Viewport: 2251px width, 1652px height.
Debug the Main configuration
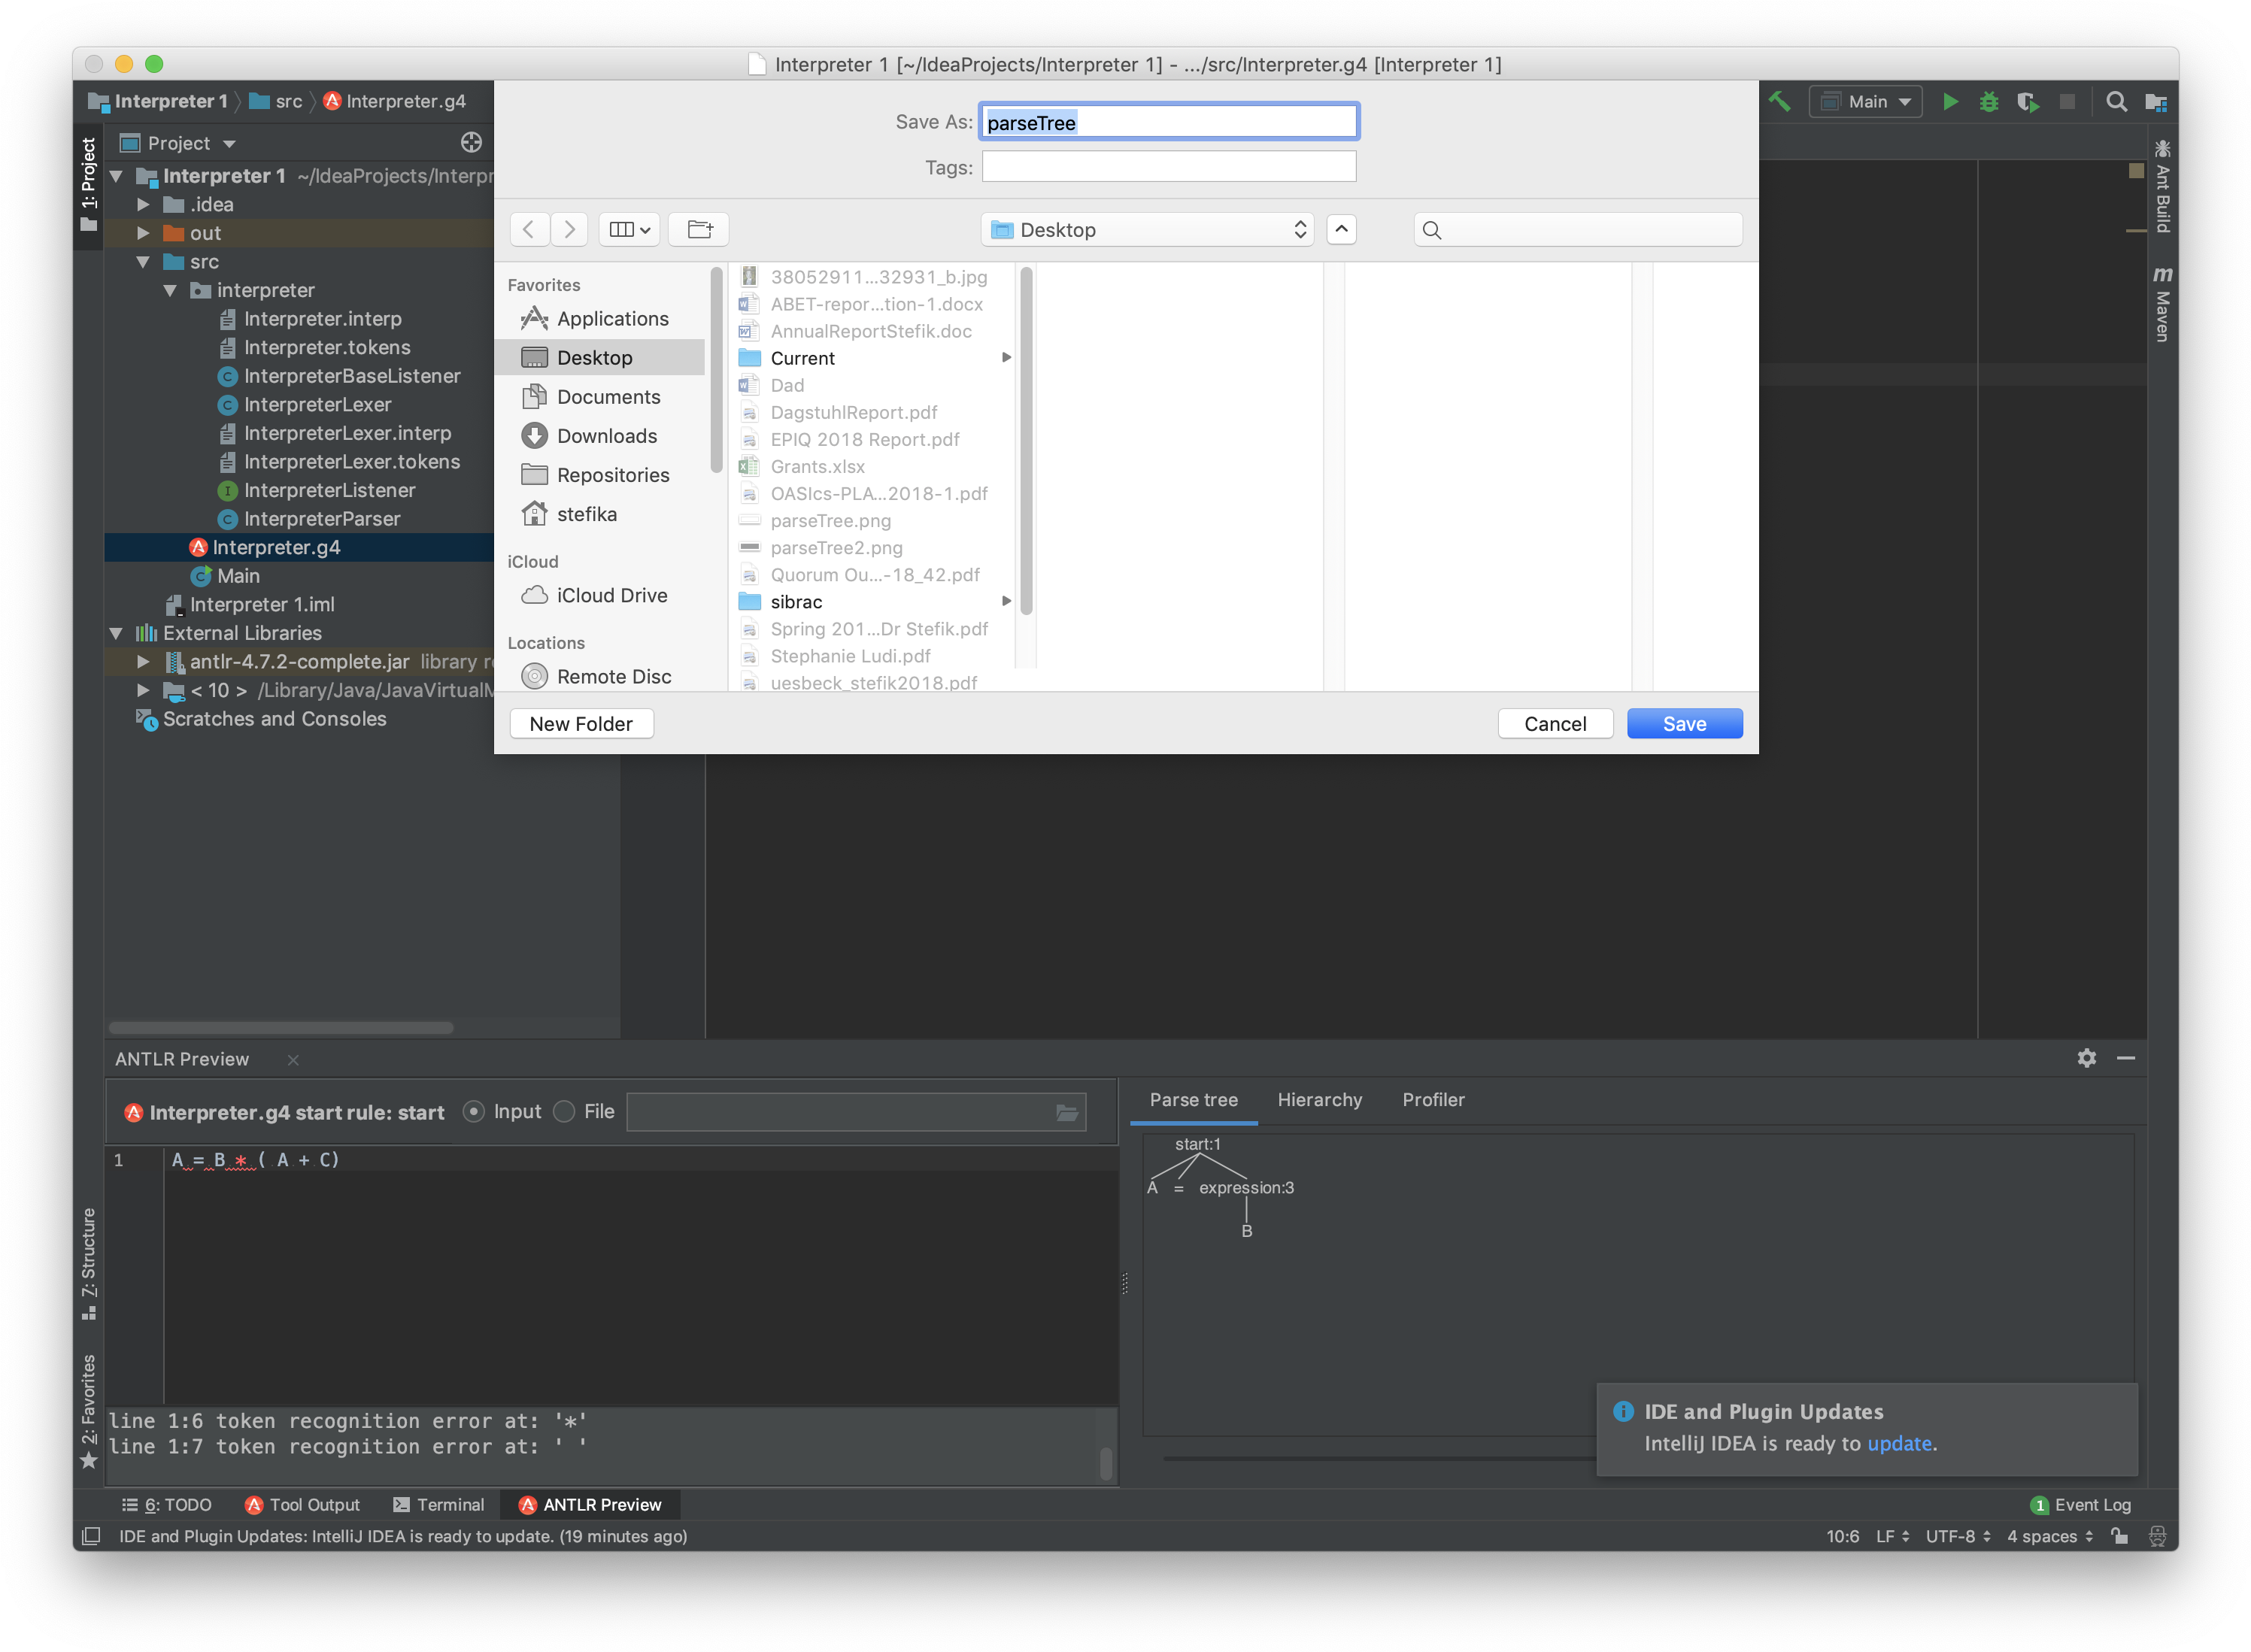(1989, 101)
